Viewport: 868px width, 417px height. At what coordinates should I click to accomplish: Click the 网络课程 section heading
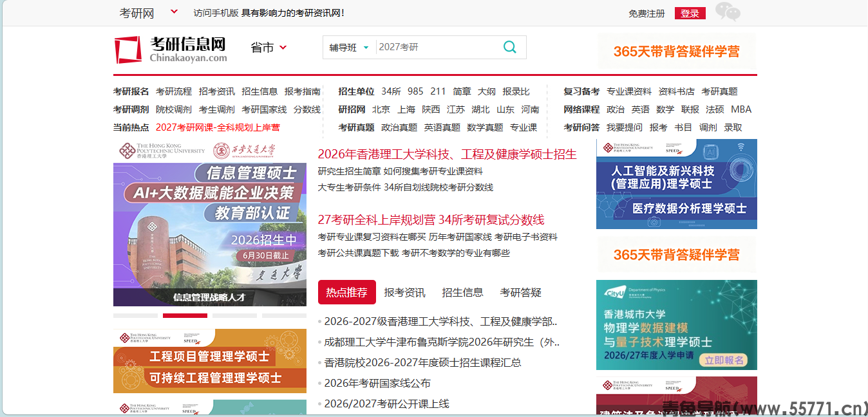point(581,109)
